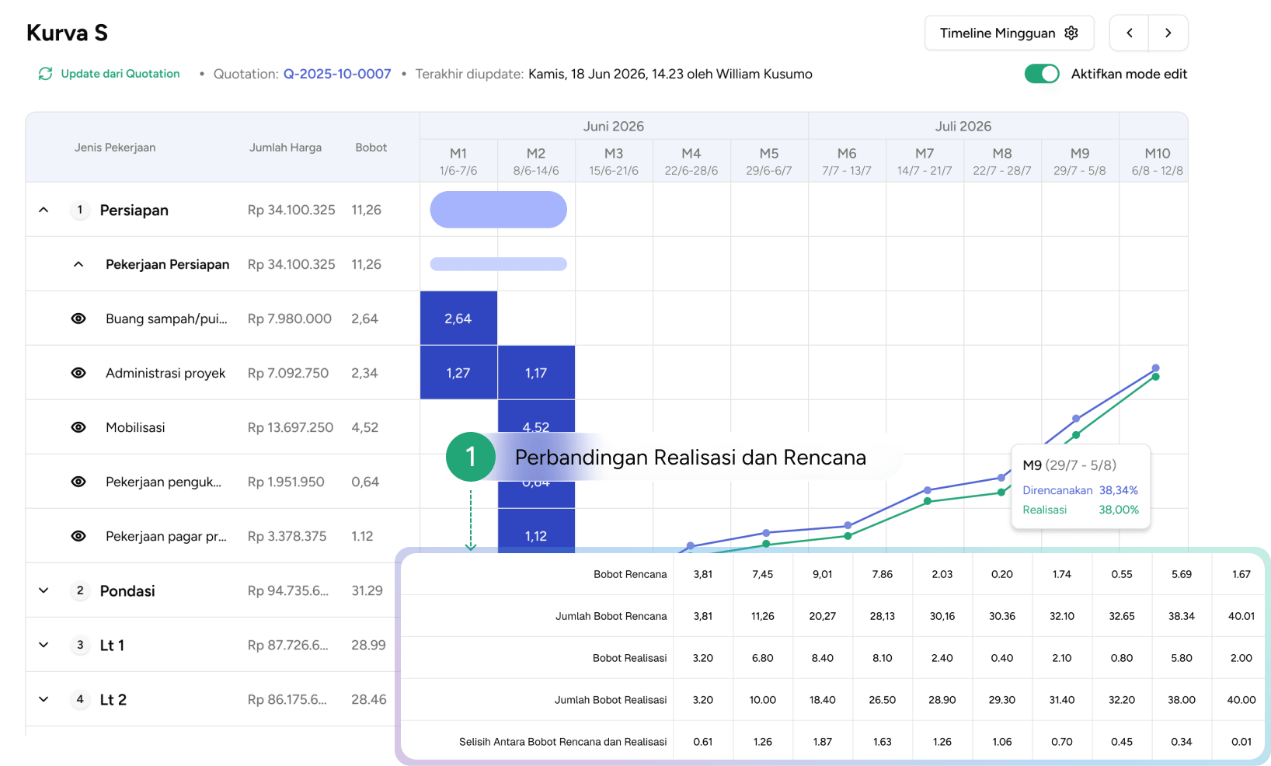
Task: Select the M4 22/6-28/6 week header
Action: (691, 162)
